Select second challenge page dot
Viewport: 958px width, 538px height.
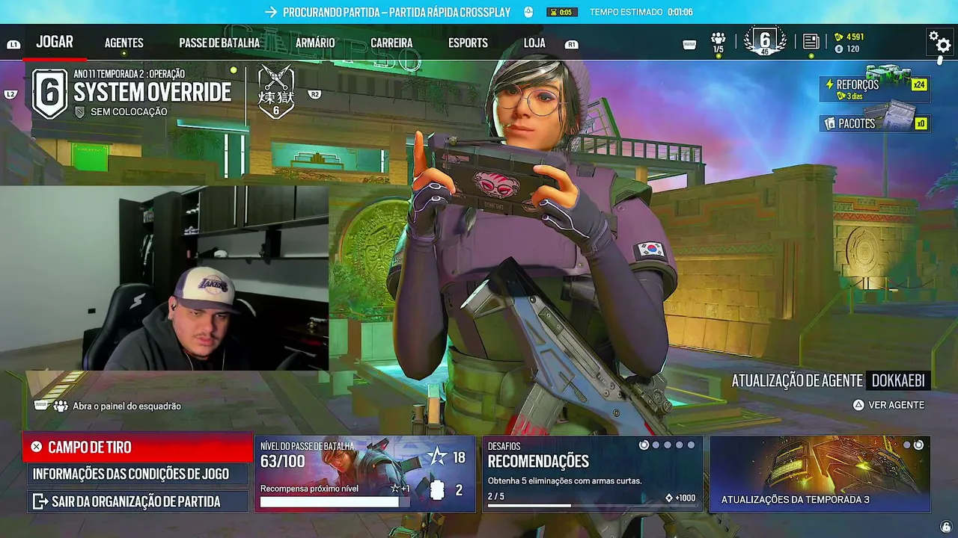point(656,445)
